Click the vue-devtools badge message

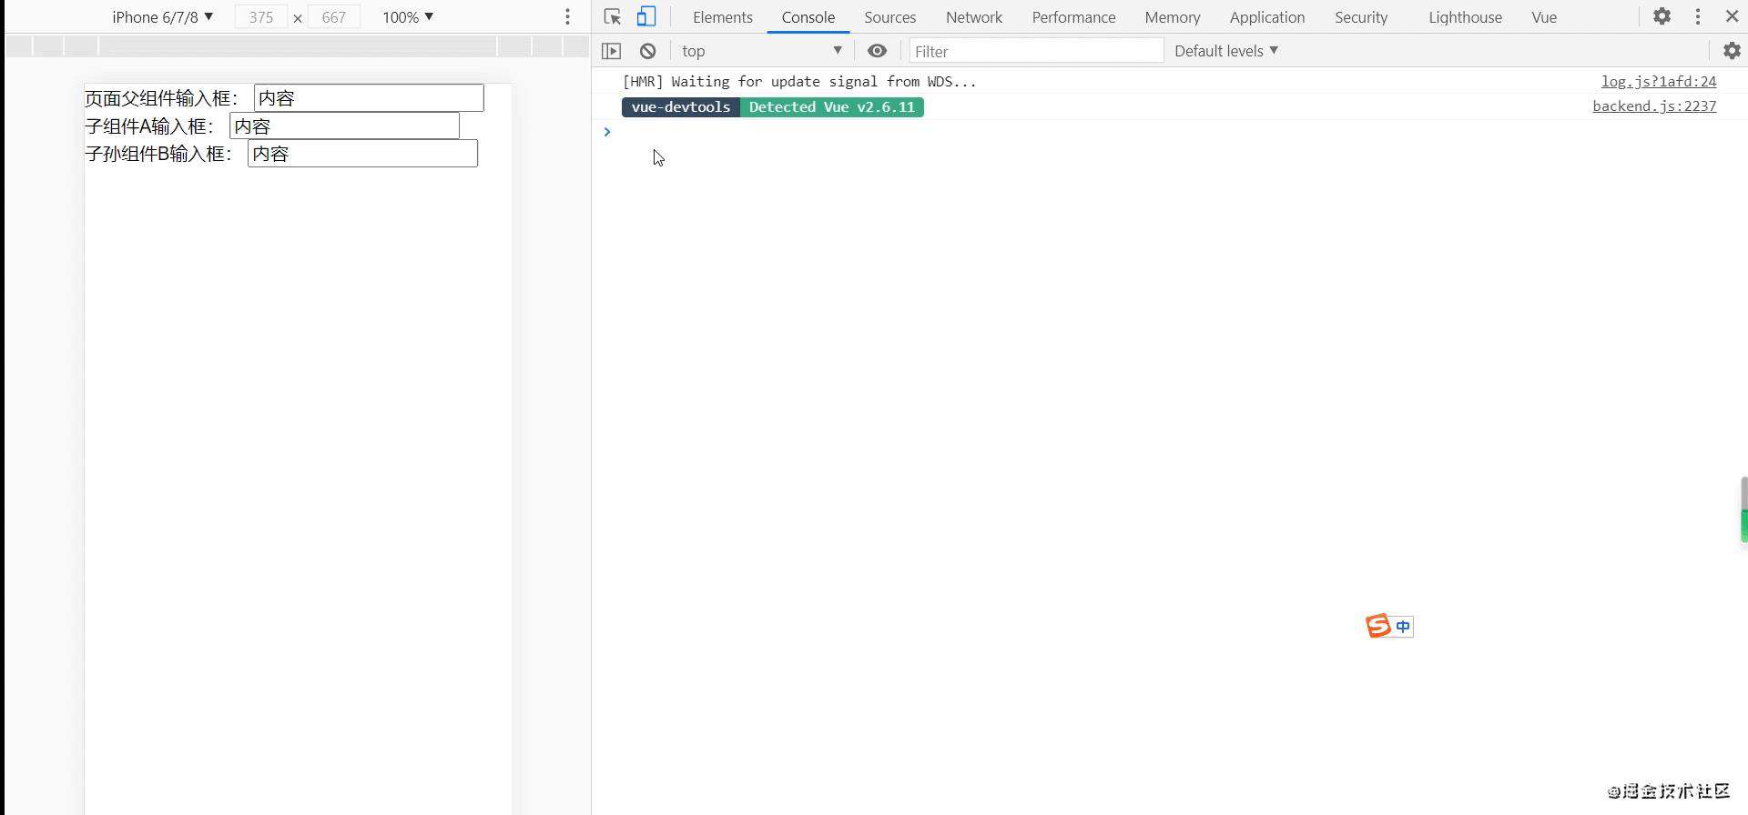point(681,106)
